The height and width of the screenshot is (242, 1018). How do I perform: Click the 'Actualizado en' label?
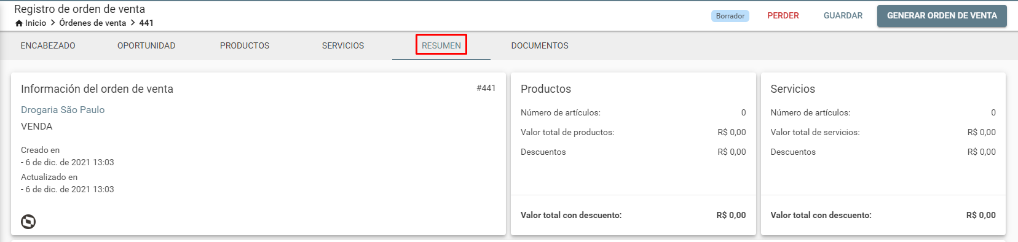coord(49,177)
